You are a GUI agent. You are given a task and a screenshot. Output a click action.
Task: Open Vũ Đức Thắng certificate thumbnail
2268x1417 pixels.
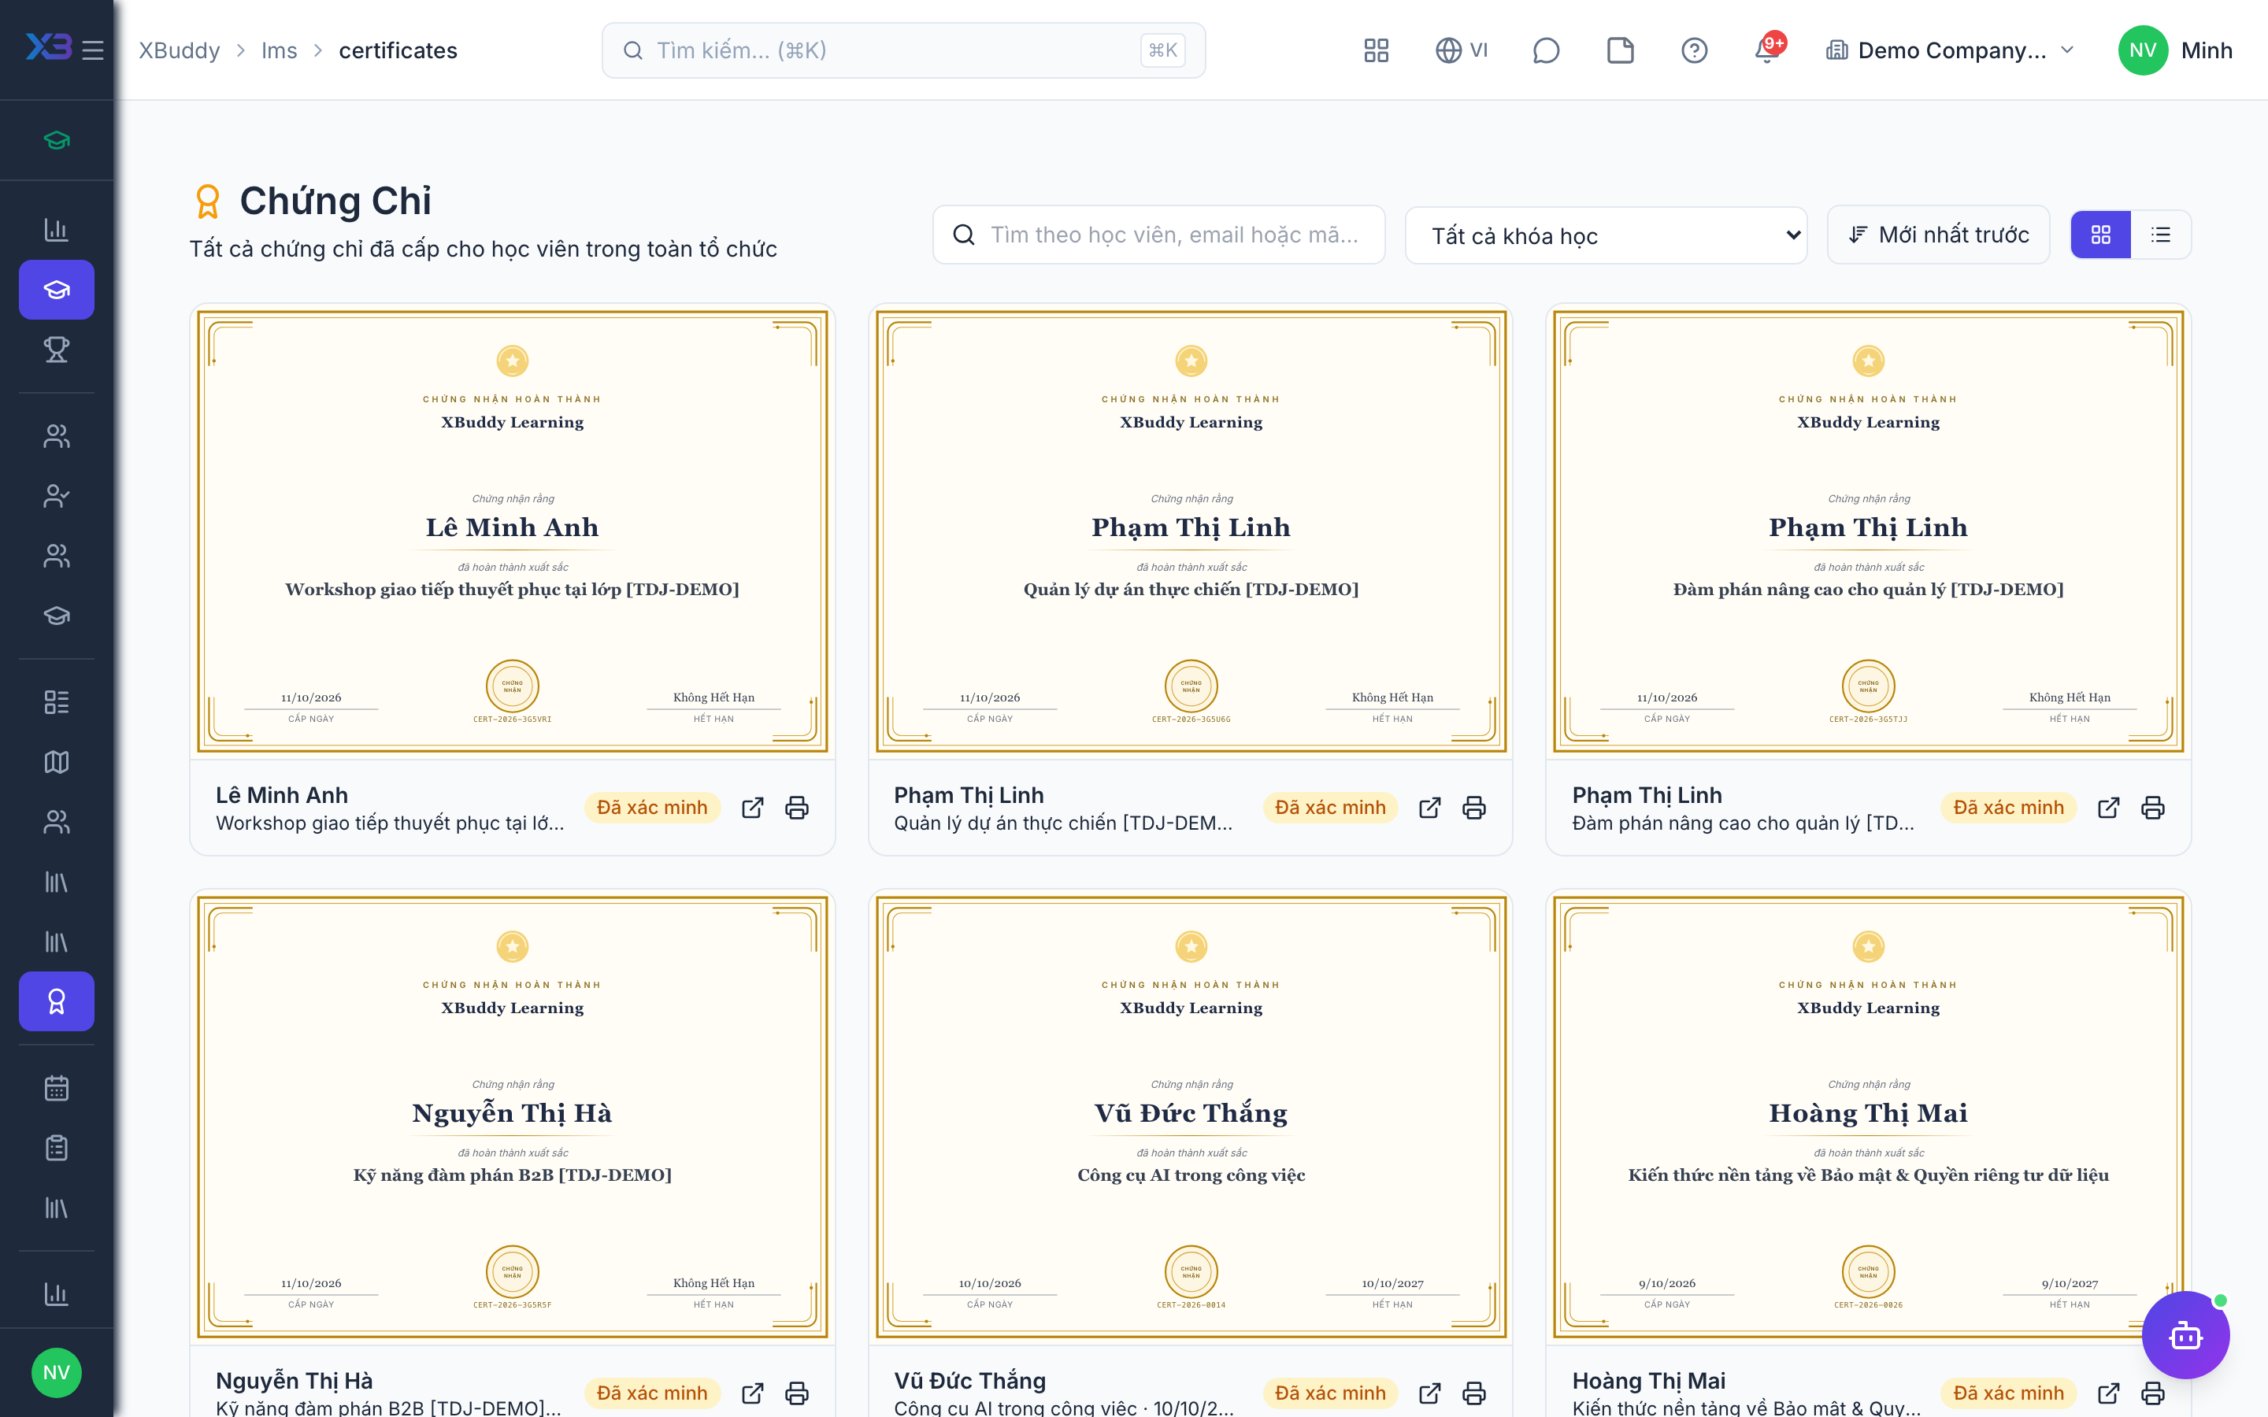[1191, 1117]
